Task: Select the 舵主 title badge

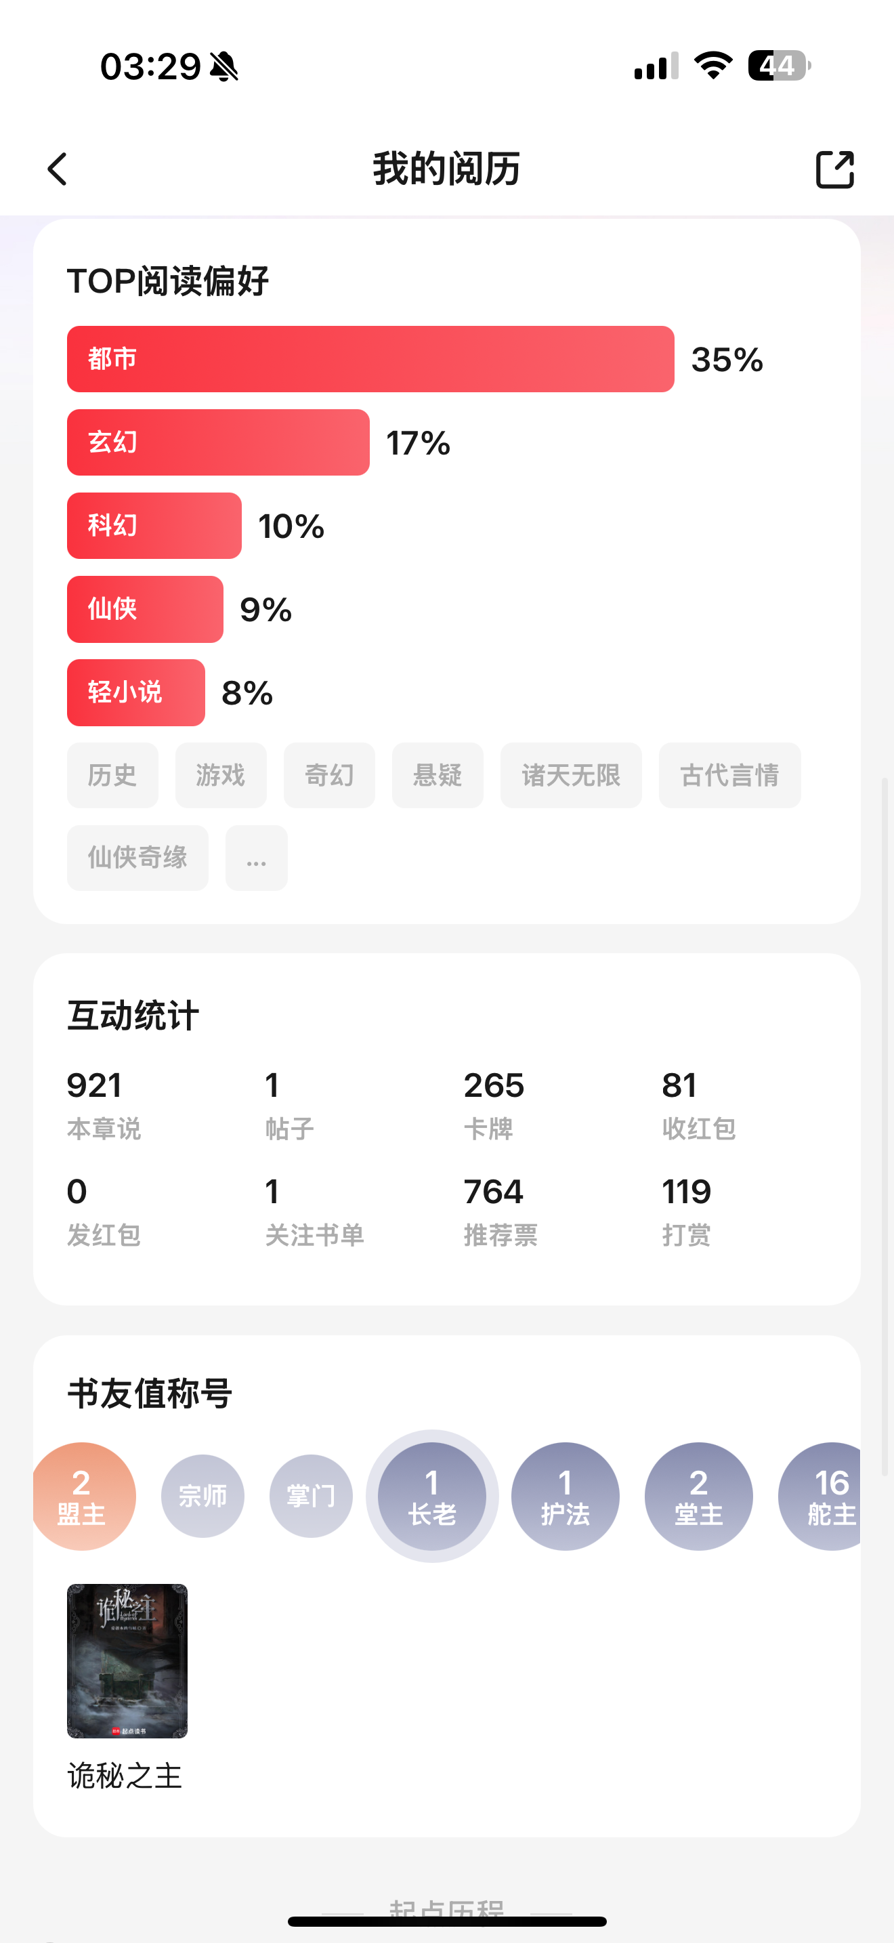Action: (820, 1496)
